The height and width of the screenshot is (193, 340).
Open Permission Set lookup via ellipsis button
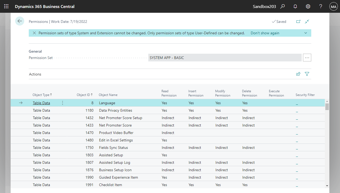click(x=307, y=57)
